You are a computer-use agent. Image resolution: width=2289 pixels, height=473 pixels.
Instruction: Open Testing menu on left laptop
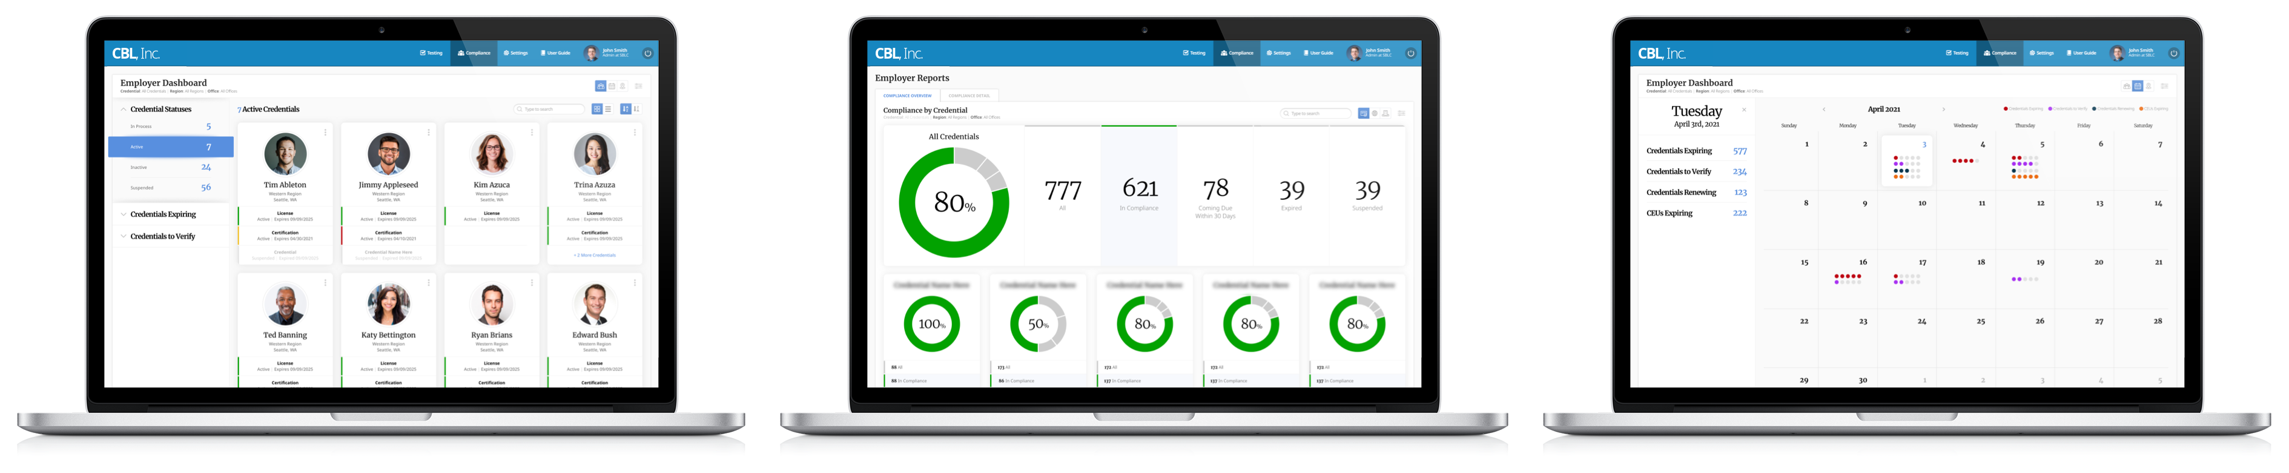click(x=431, y=53)
